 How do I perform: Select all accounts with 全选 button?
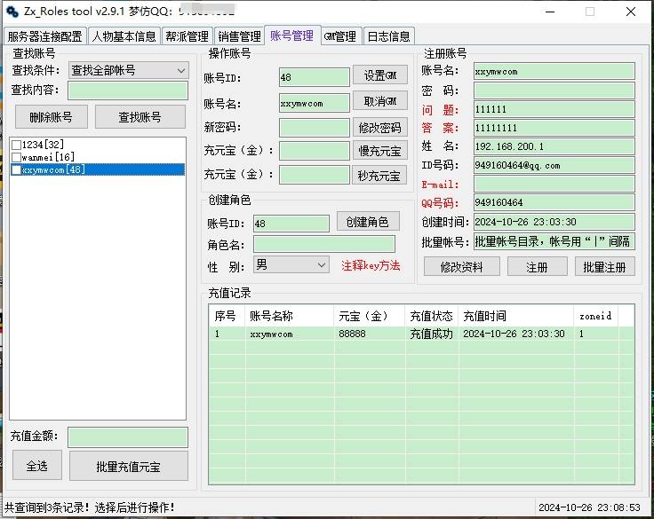point(36,466)
